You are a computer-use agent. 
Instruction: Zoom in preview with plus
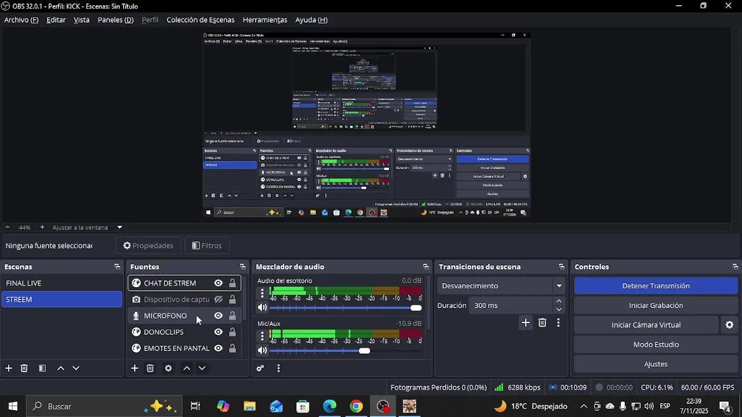[42, 228]
